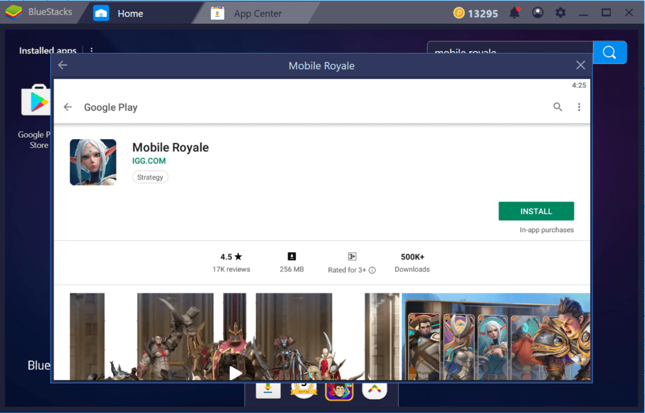
Task: Open BlueStacks settings gear
Action: click(561, 13)
